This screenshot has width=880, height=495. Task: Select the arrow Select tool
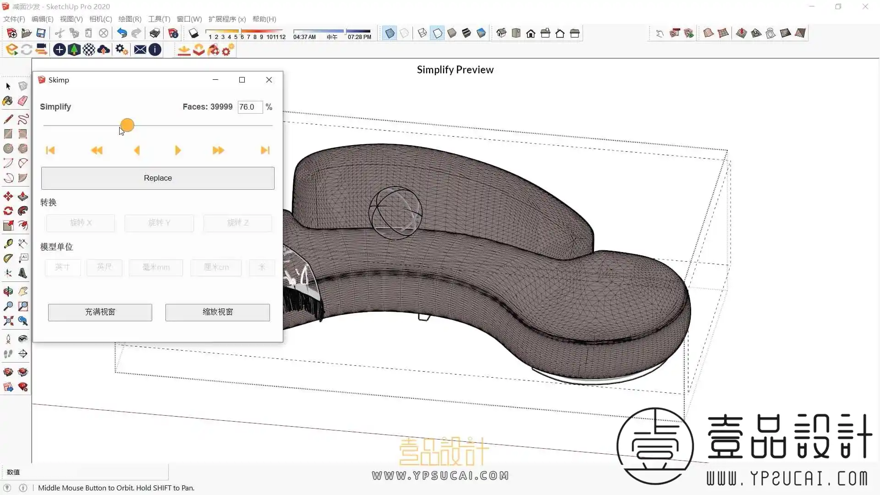tap(8, 86)
